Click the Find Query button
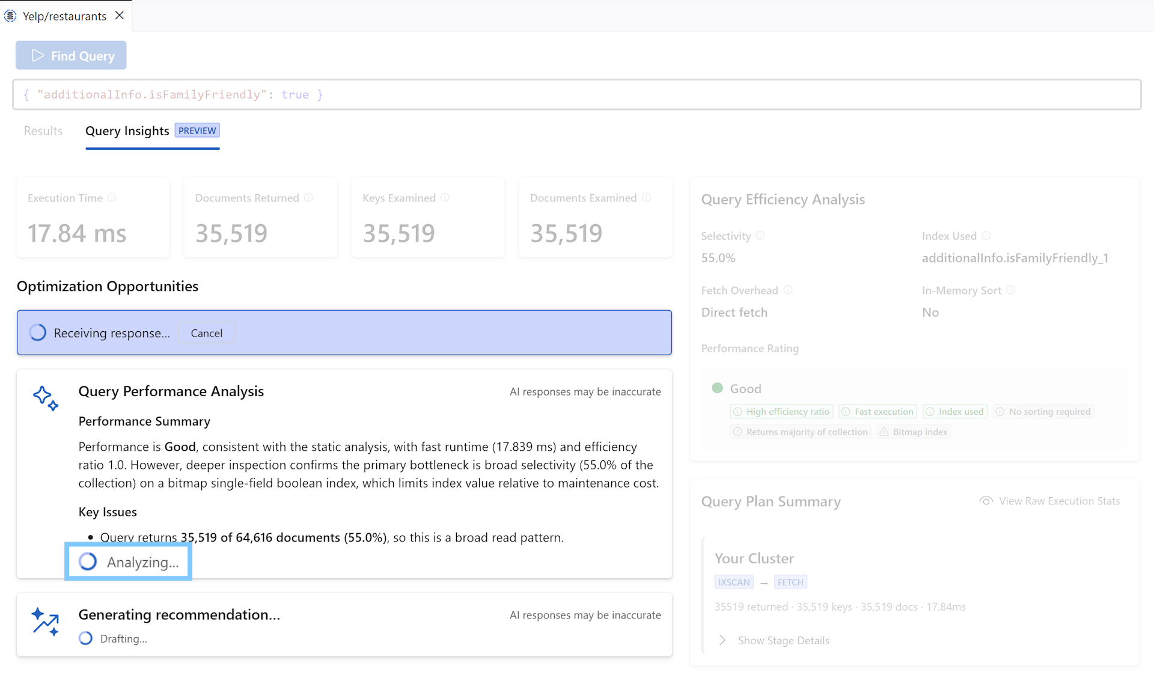The image size is (1154, 678). (x=71, y=55)
